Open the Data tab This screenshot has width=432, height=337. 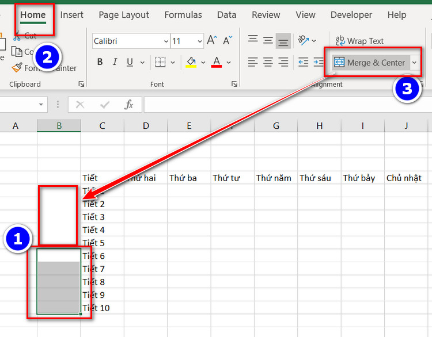[x=227, y=14]
